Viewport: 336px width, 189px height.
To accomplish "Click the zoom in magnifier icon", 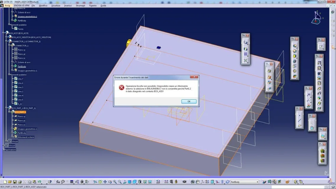I will pos(115,182).
